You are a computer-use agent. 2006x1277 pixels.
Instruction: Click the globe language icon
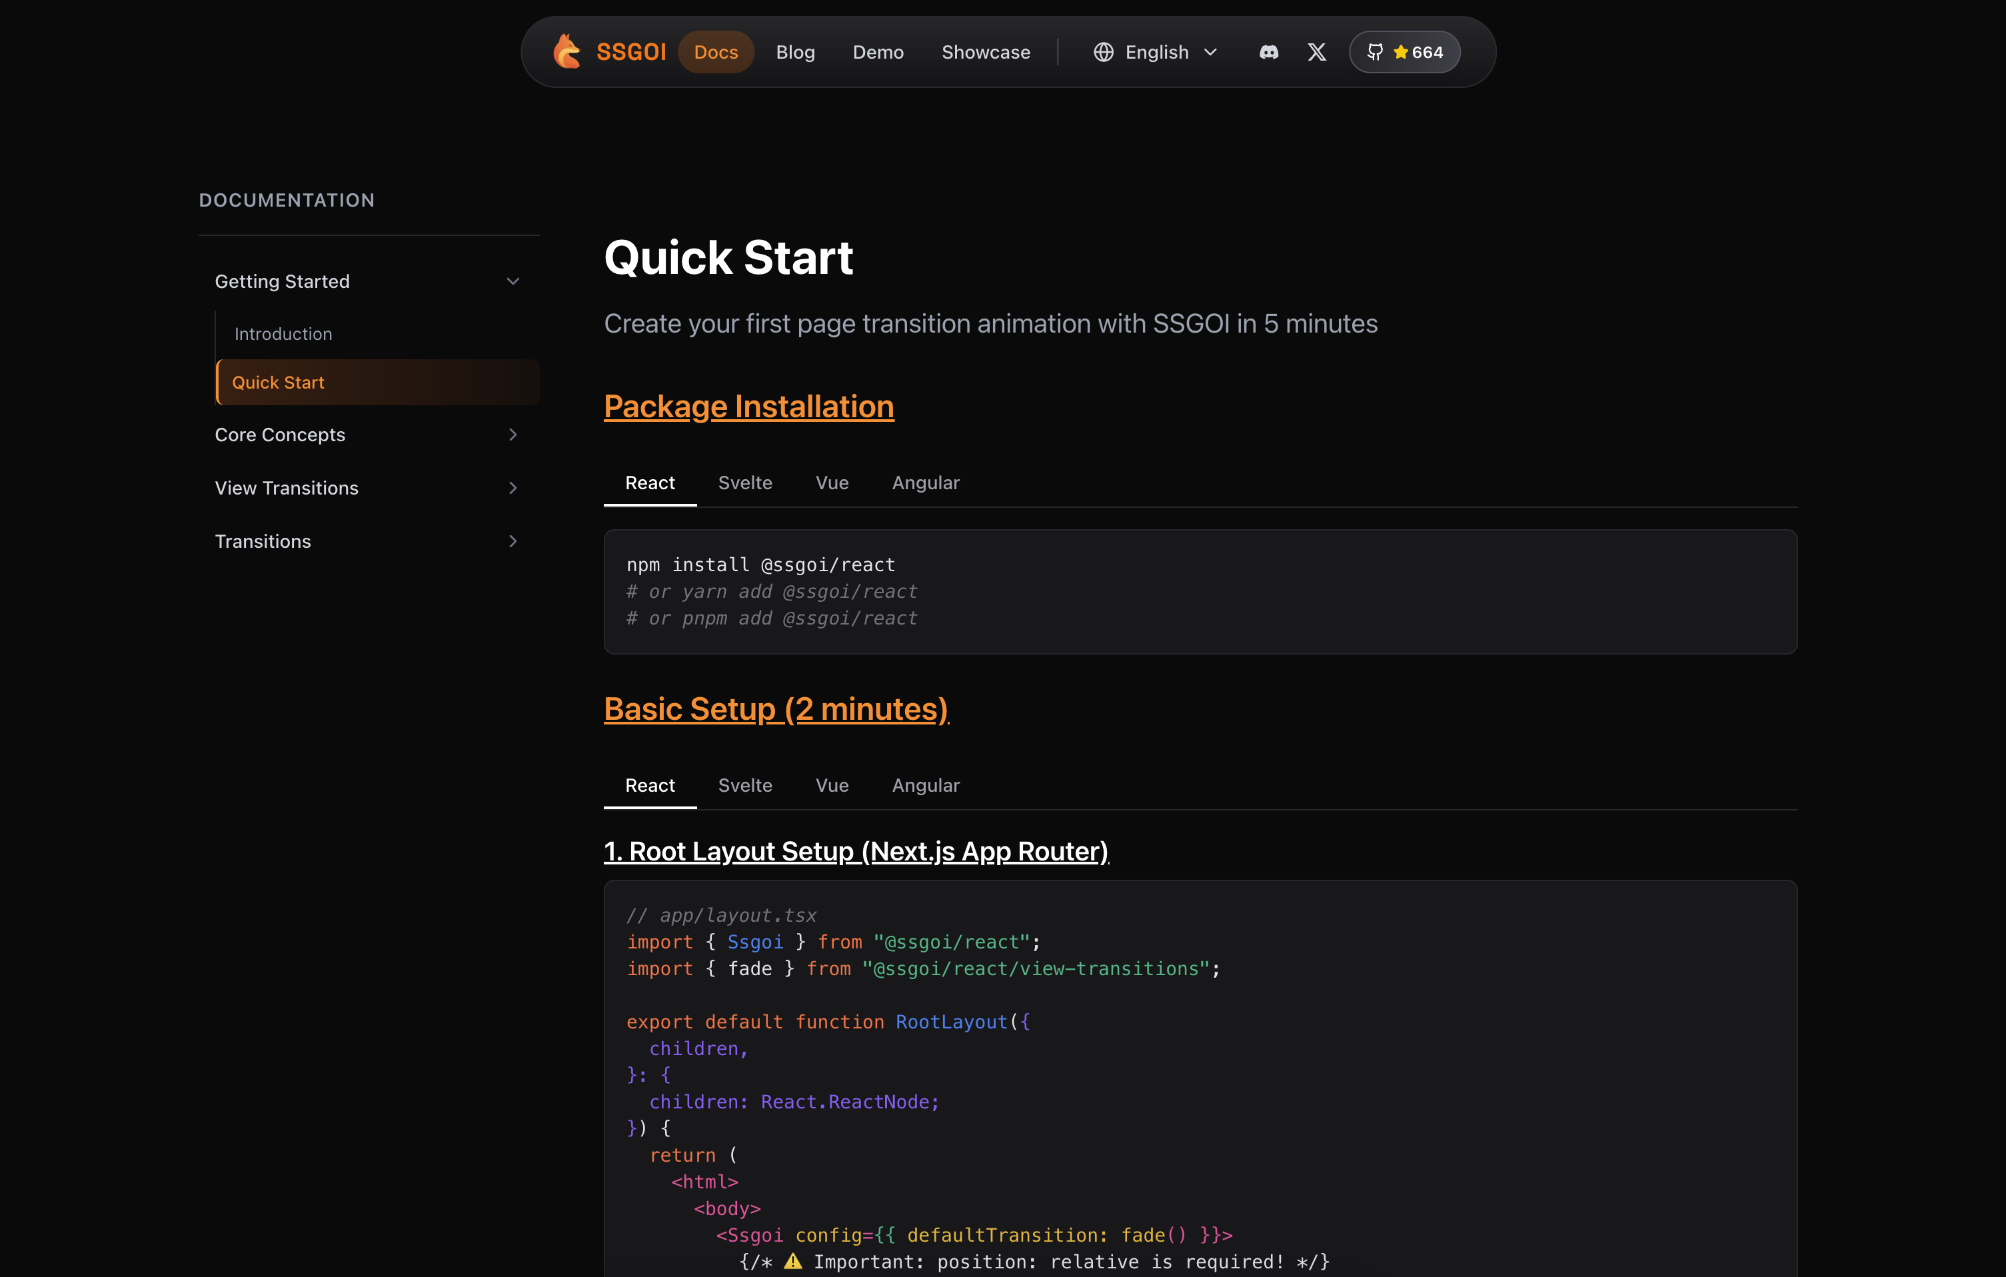(x=1102, y=51)
